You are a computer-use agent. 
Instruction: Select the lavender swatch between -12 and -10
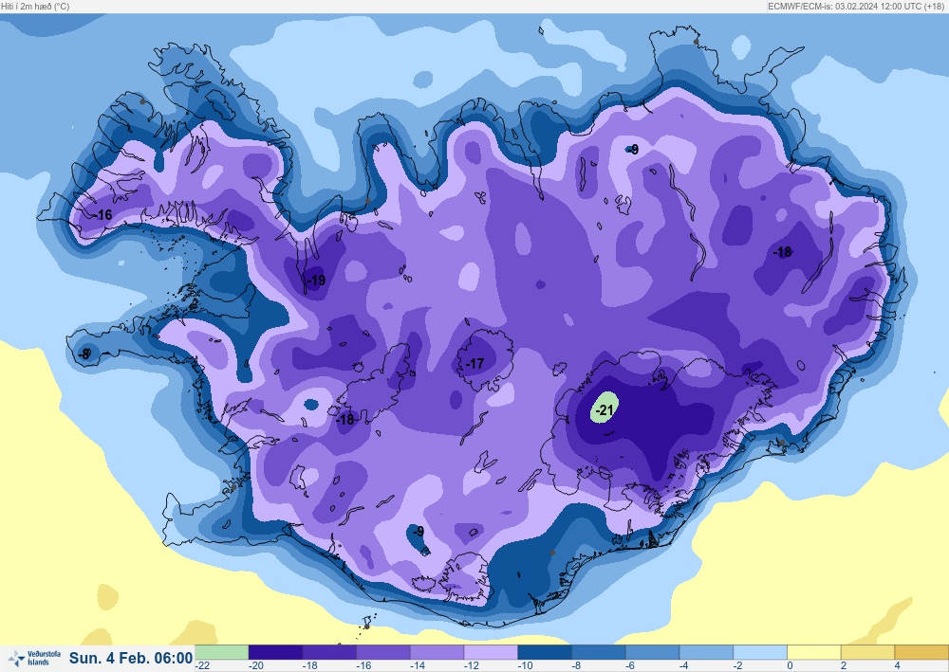(491, 652)
